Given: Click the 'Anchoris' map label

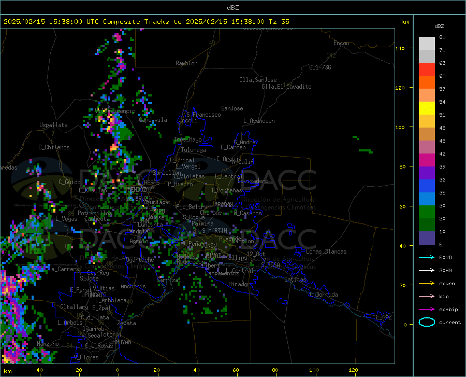Looking at the screenshot, I should (x=133, y=286).
